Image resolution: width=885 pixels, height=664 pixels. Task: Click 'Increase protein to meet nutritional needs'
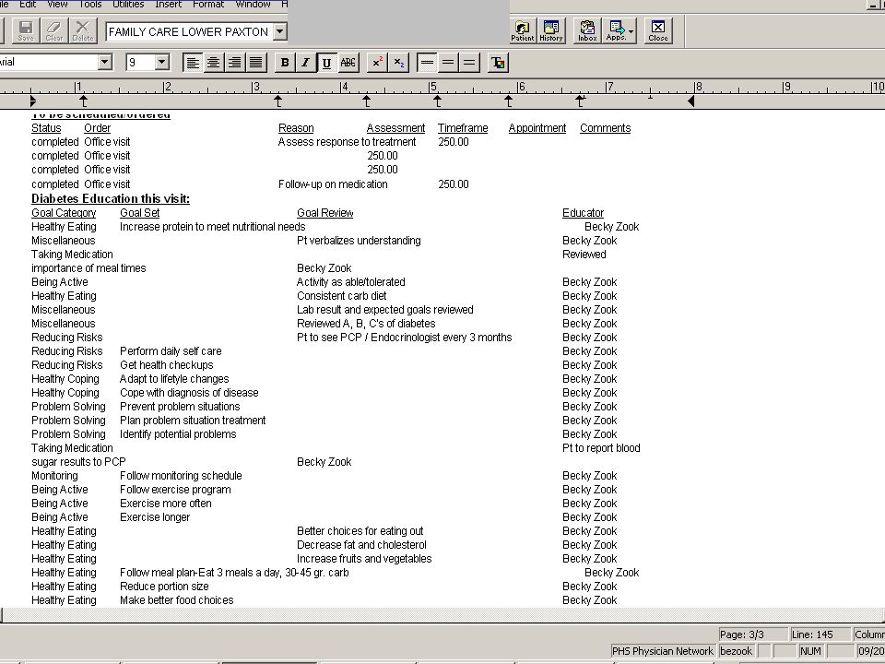212,227
